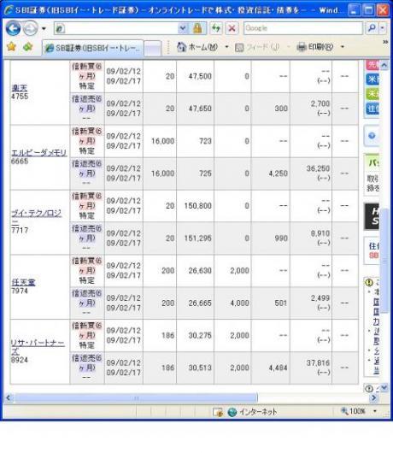Click the Print (印刷) toolbar button
This screenshot has width=393, height=453.
click(315, 47)
